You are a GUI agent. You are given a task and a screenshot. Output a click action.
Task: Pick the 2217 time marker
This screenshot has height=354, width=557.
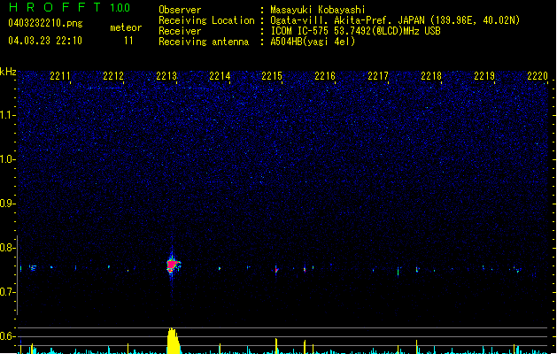click(378, 77)
